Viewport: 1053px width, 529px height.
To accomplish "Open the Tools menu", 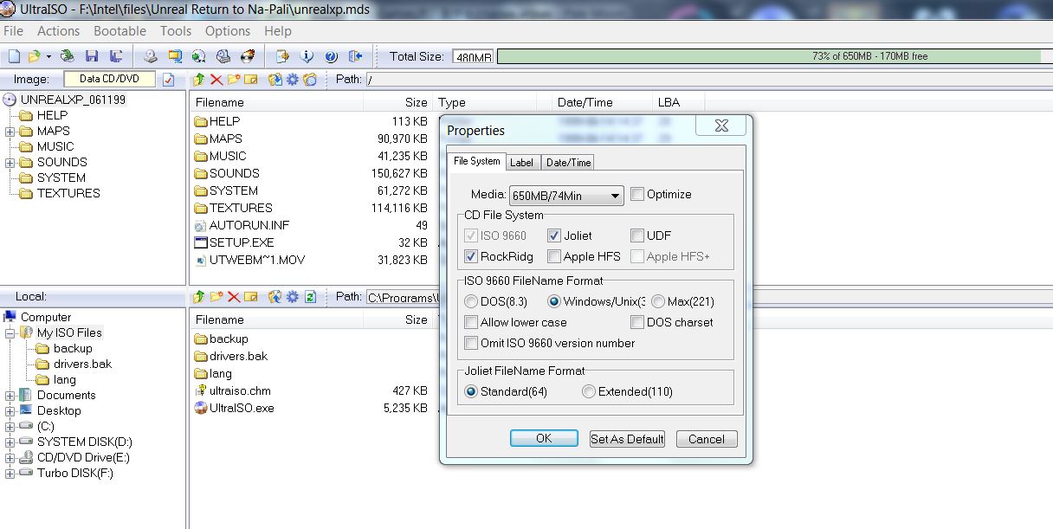I will 176,30.
